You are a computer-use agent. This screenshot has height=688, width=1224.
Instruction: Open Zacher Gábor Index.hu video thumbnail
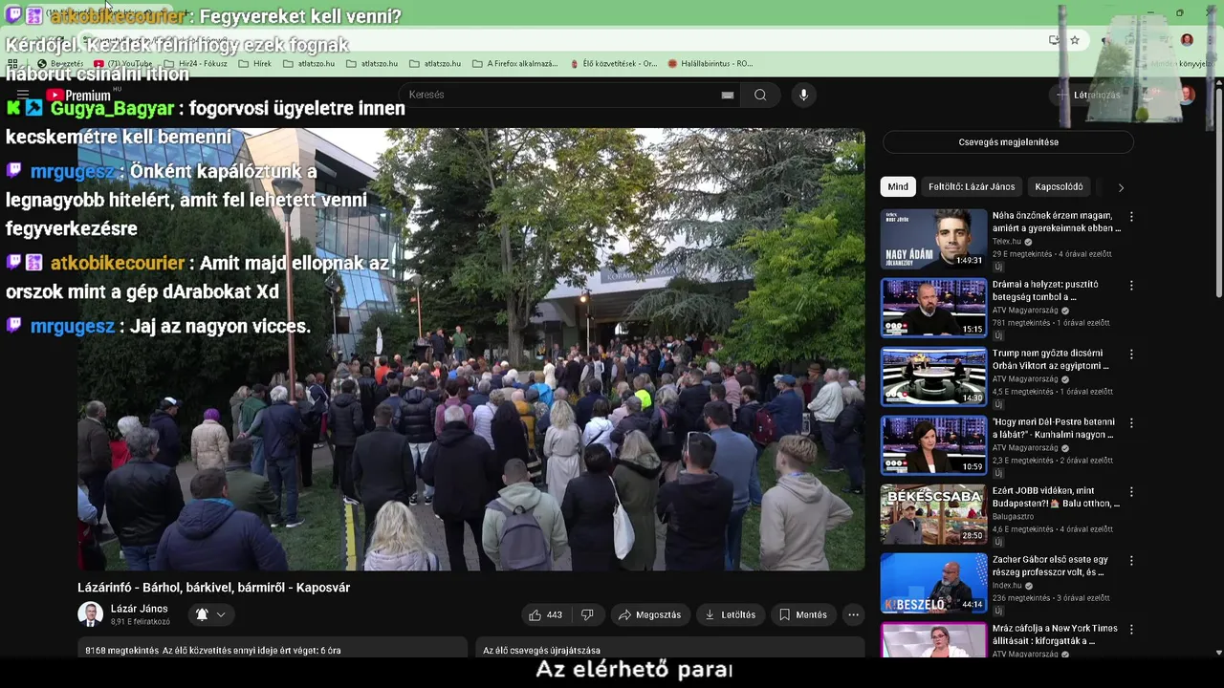(933, 583)
